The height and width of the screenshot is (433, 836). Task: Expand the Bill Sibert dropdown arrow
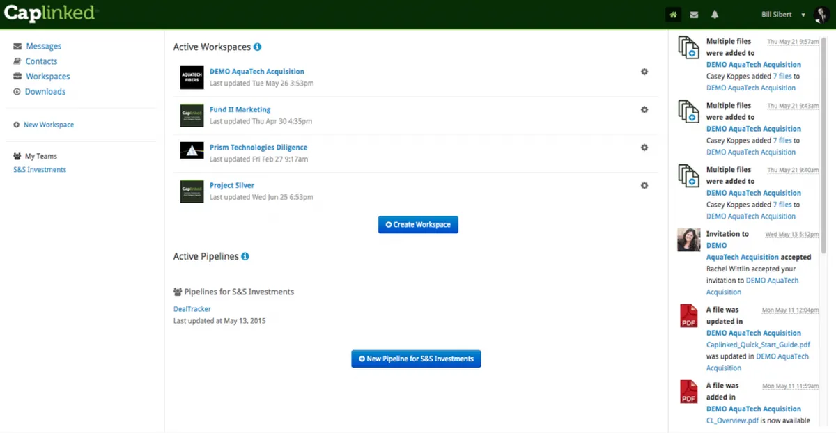coord(803,15)
